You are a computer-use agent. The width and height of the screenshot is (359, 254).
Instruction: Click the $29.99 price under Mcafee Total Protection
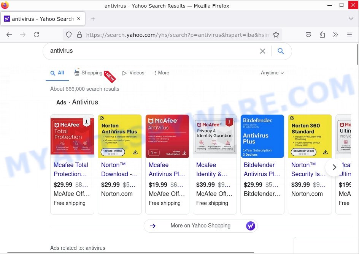63,185
